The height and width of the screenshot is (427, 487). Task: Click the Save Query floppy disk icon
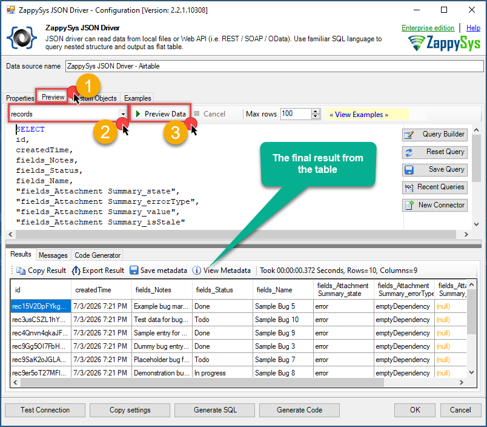(x=409, y=170)
